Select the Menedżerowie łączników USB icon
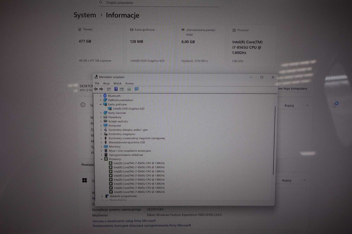The image size is (352, 234). [106, 142]
